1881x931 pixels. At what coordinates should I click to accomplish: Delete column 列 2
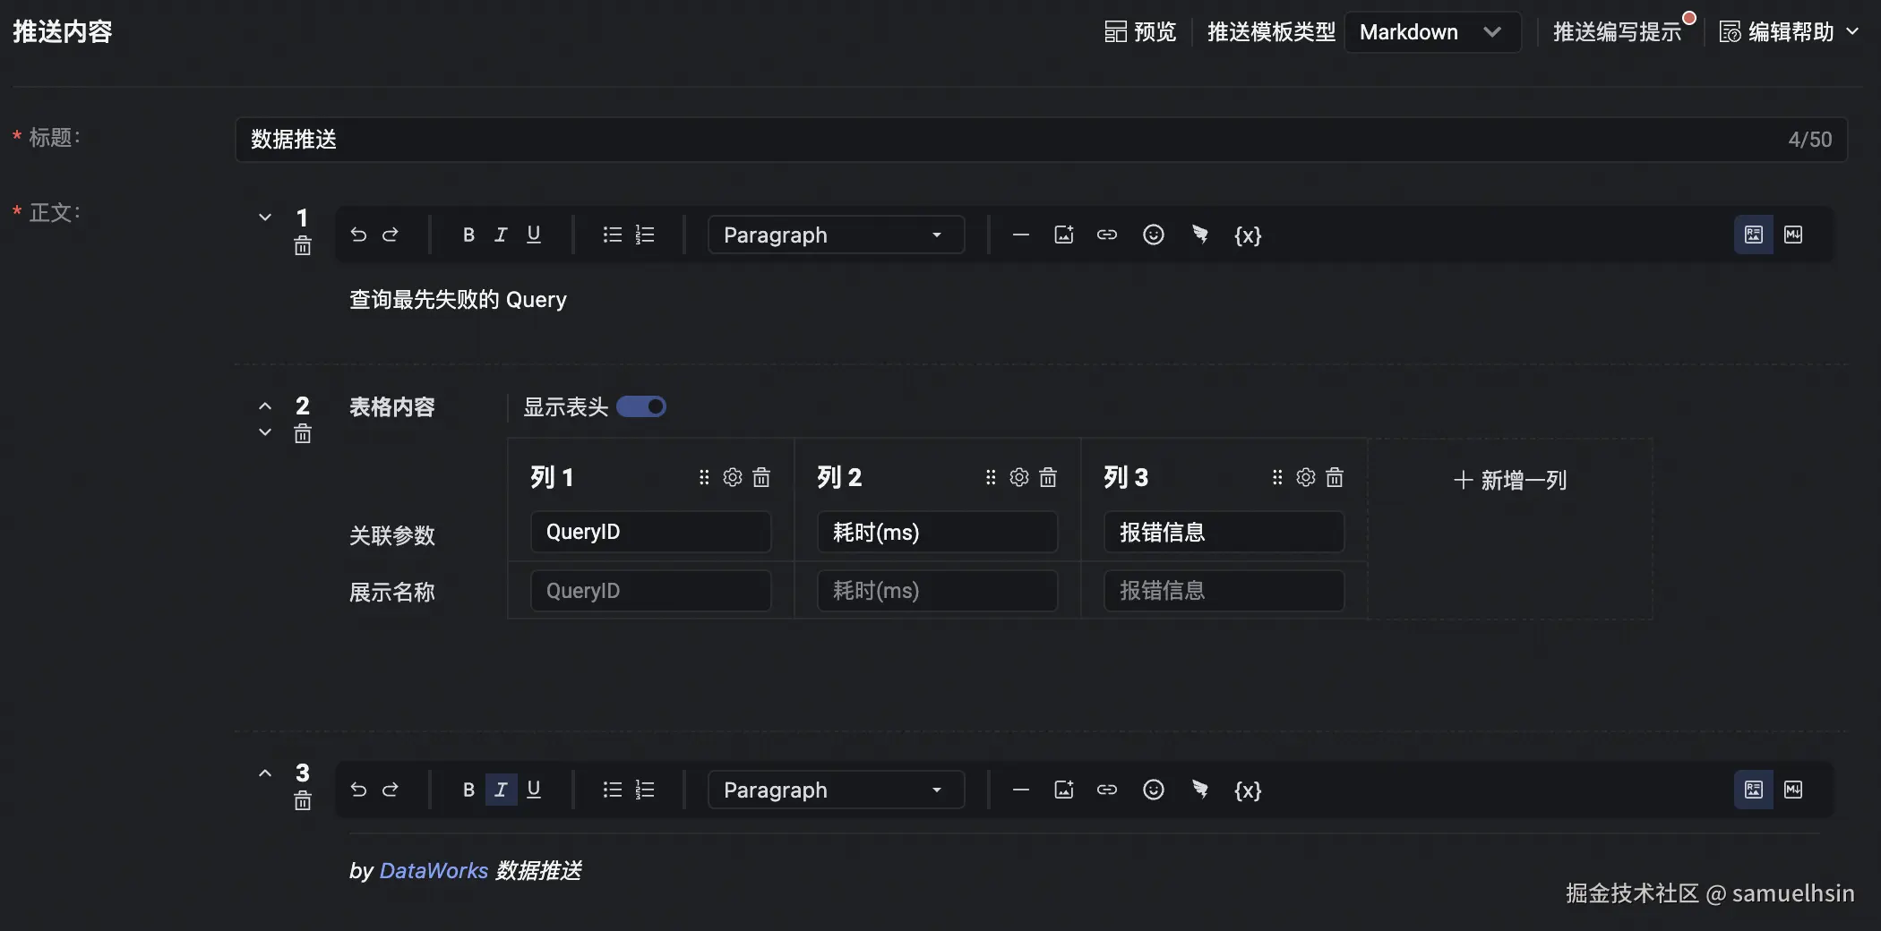pyautogui.click(x=1048, y=477)
